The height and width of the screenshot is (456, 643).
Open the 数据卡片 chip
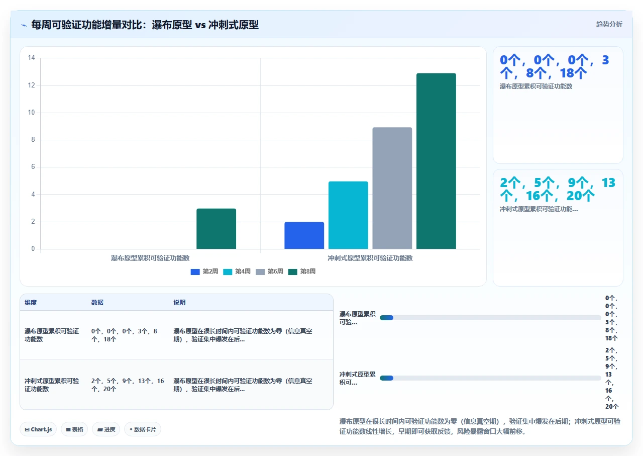[143, 429]
